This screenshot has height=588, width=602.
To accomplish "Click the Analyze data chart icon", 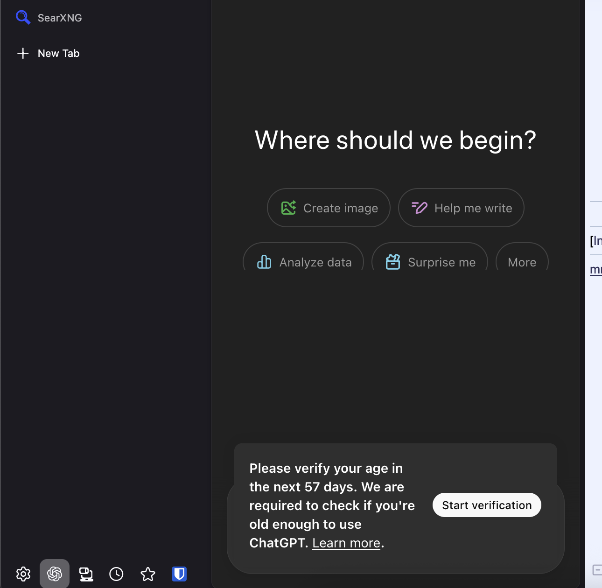I will (x=264, y=262).
